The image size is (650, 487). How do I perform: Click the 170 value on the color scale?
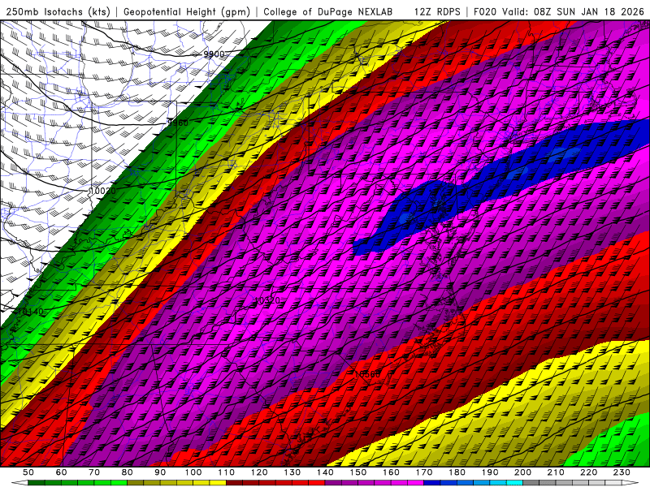pyautogui.click(x=424, y=472)
